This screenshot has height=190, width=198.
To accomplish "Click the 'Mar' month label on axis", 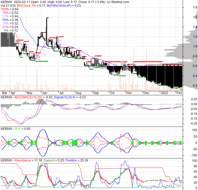I will (x=5, y=93).
